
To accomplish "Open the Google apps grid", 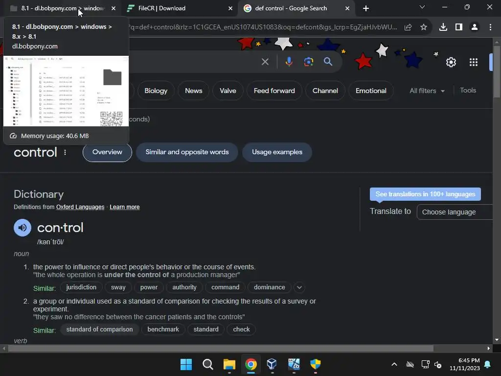I will click(474, 62).
